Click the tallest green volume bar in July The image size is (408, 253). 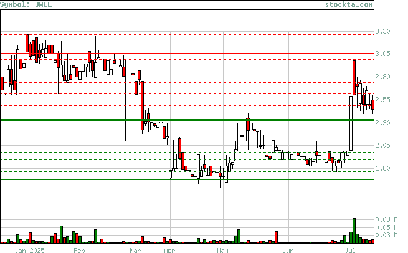coord(354,231)
